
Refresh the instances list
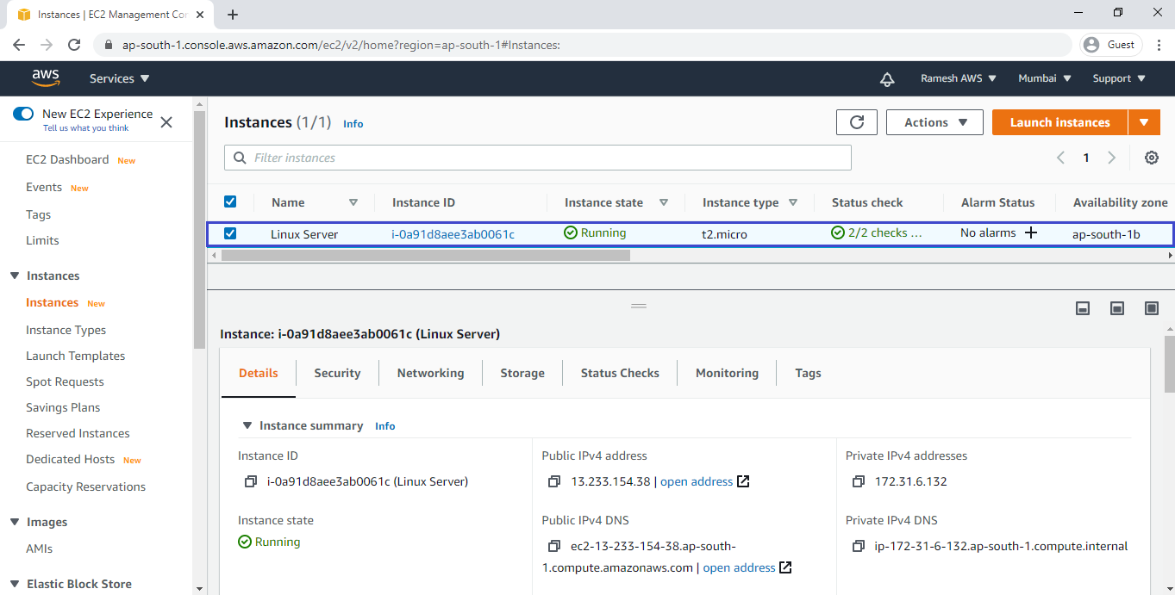tap(857, 122)
